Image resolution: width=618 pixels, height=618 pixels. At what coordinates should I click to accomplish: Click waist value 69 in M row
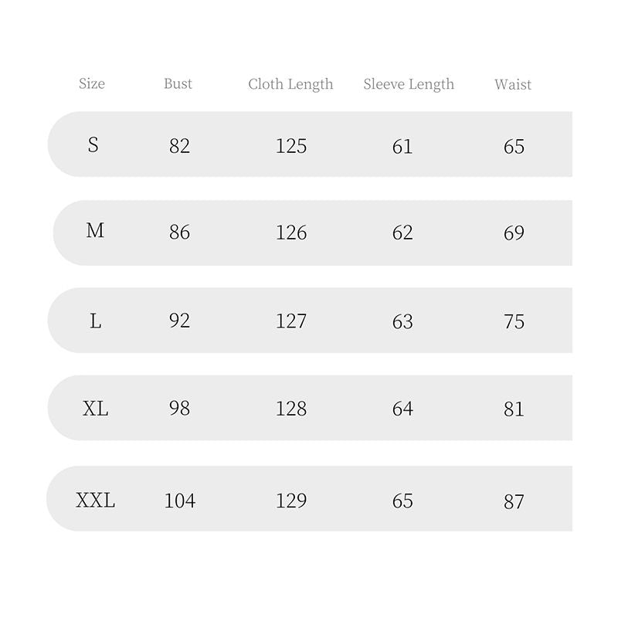[514, 233]
